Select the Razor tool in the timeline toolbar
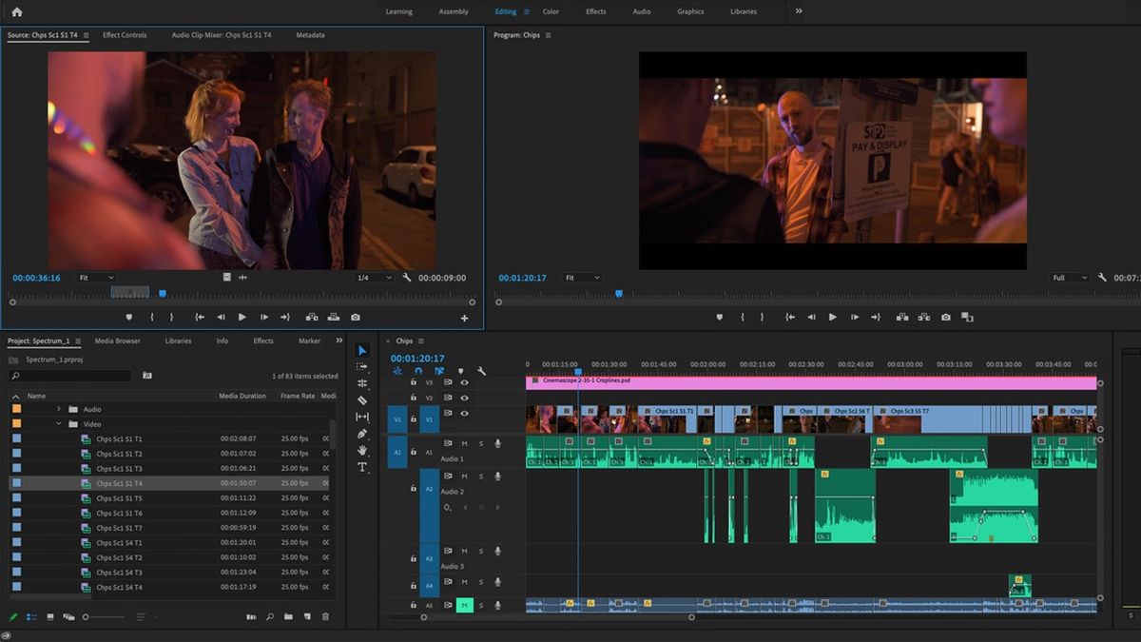This screenshot has width=1141, height=642. [362, 399]
